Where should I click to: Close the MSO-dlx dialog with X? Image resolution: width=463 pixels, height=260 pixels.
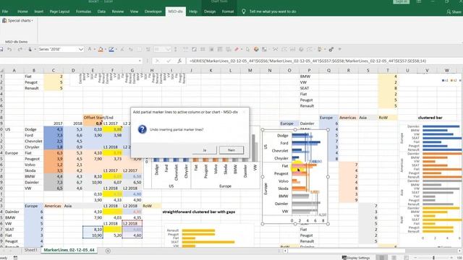244,112
